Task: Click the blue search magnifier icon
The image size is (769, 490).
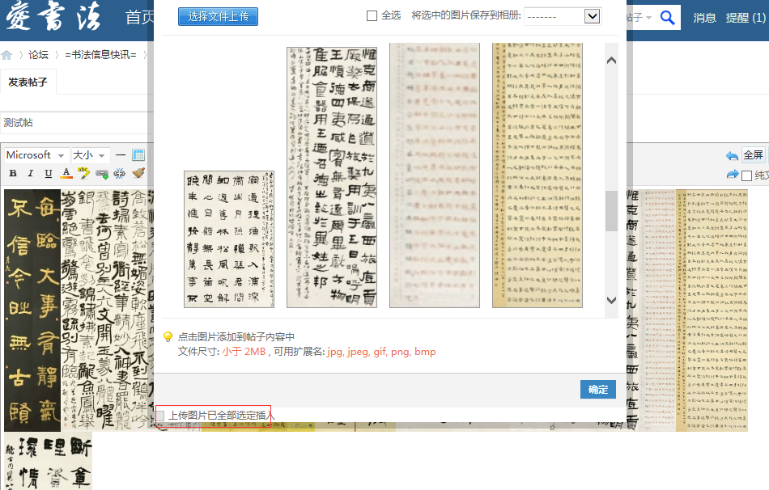Action: coord(668,18)
